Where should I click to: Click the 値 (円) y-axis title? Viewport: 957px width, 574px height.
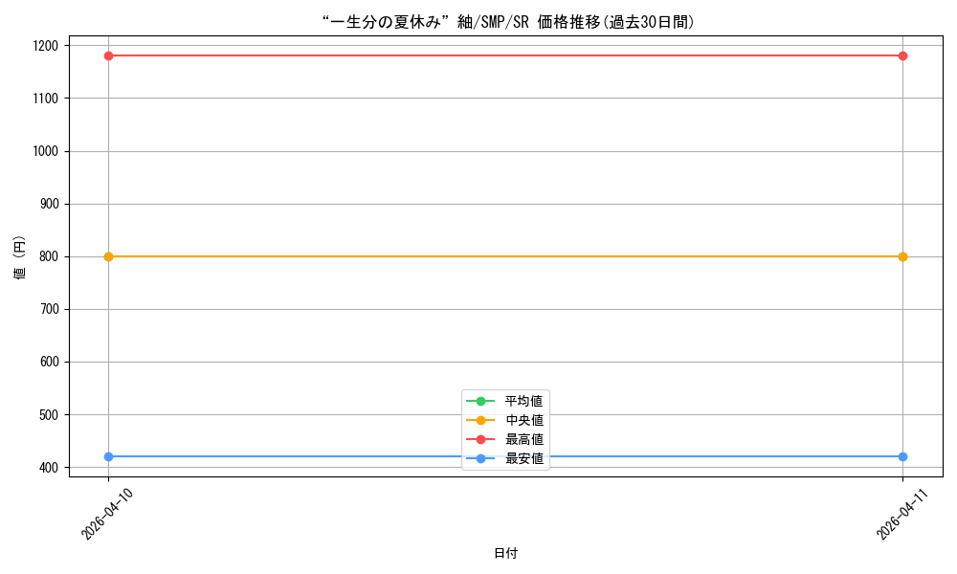20,256
